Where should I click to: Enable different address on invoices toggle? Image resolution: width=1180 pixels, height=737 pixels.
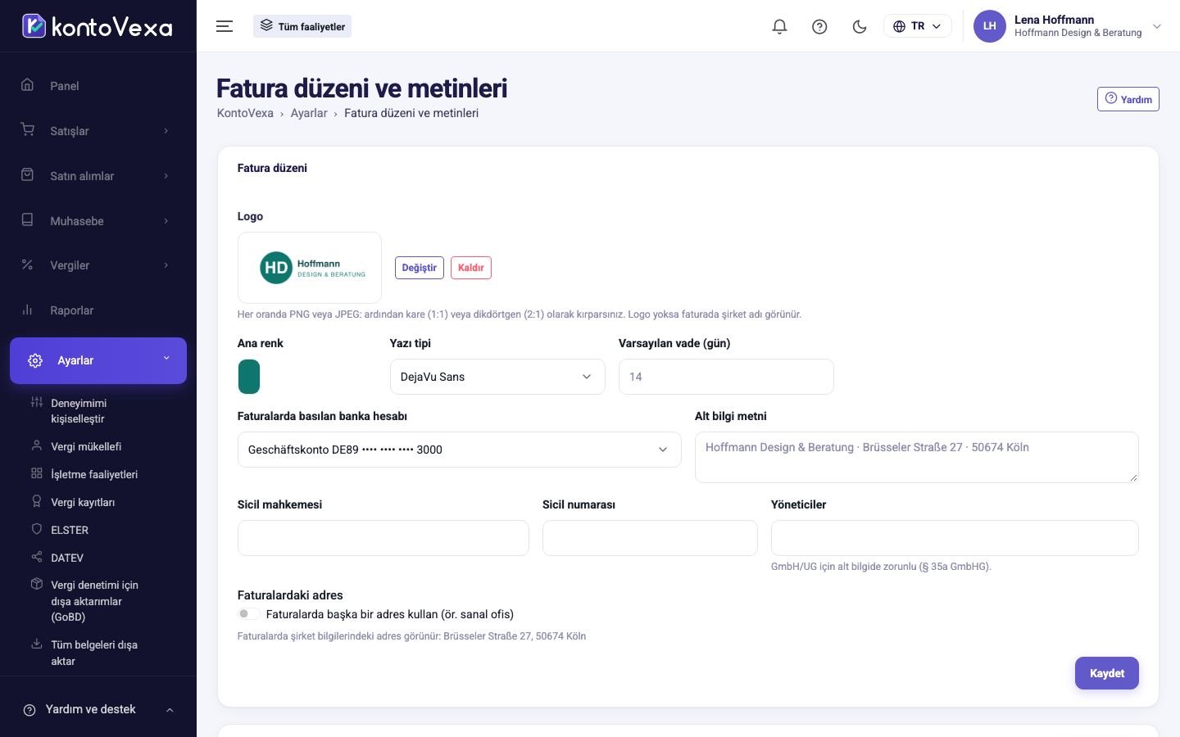click(x=248, y=614)
